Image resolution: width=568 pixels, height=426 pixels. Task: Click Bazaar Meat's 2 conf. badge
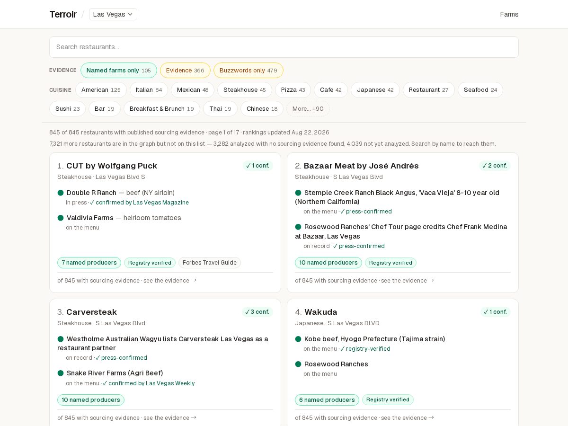(495, 166)
